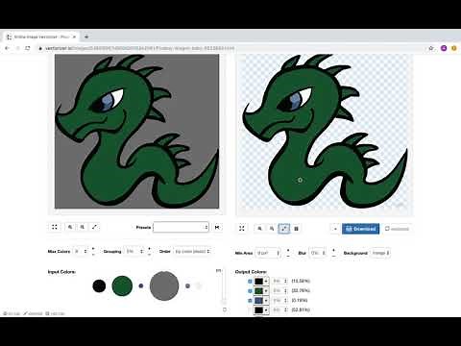Open the Background dropdown
The image size is (461, 346).
(380, 253)
